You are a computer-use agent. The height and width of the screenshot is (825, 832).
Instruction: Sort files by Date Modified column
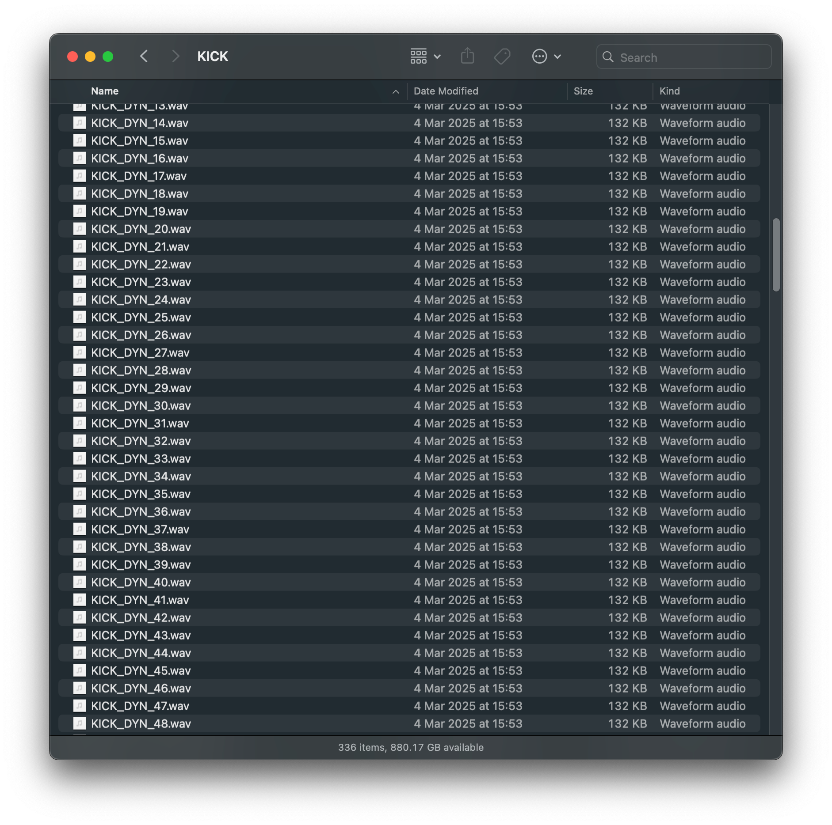pyautogui.click(x=446, y=91)
